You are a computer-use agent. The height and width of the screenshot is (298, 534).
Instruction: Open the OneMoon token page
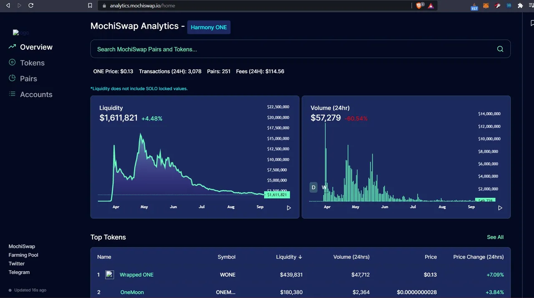pyautogui.click(x=132, y=292)
